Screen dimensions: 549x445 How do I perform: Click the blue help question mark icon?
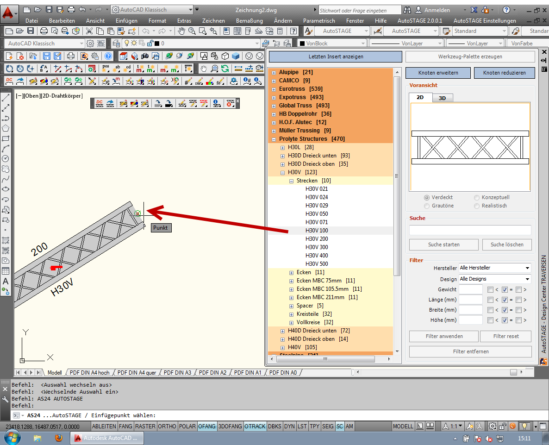point(108,56)
